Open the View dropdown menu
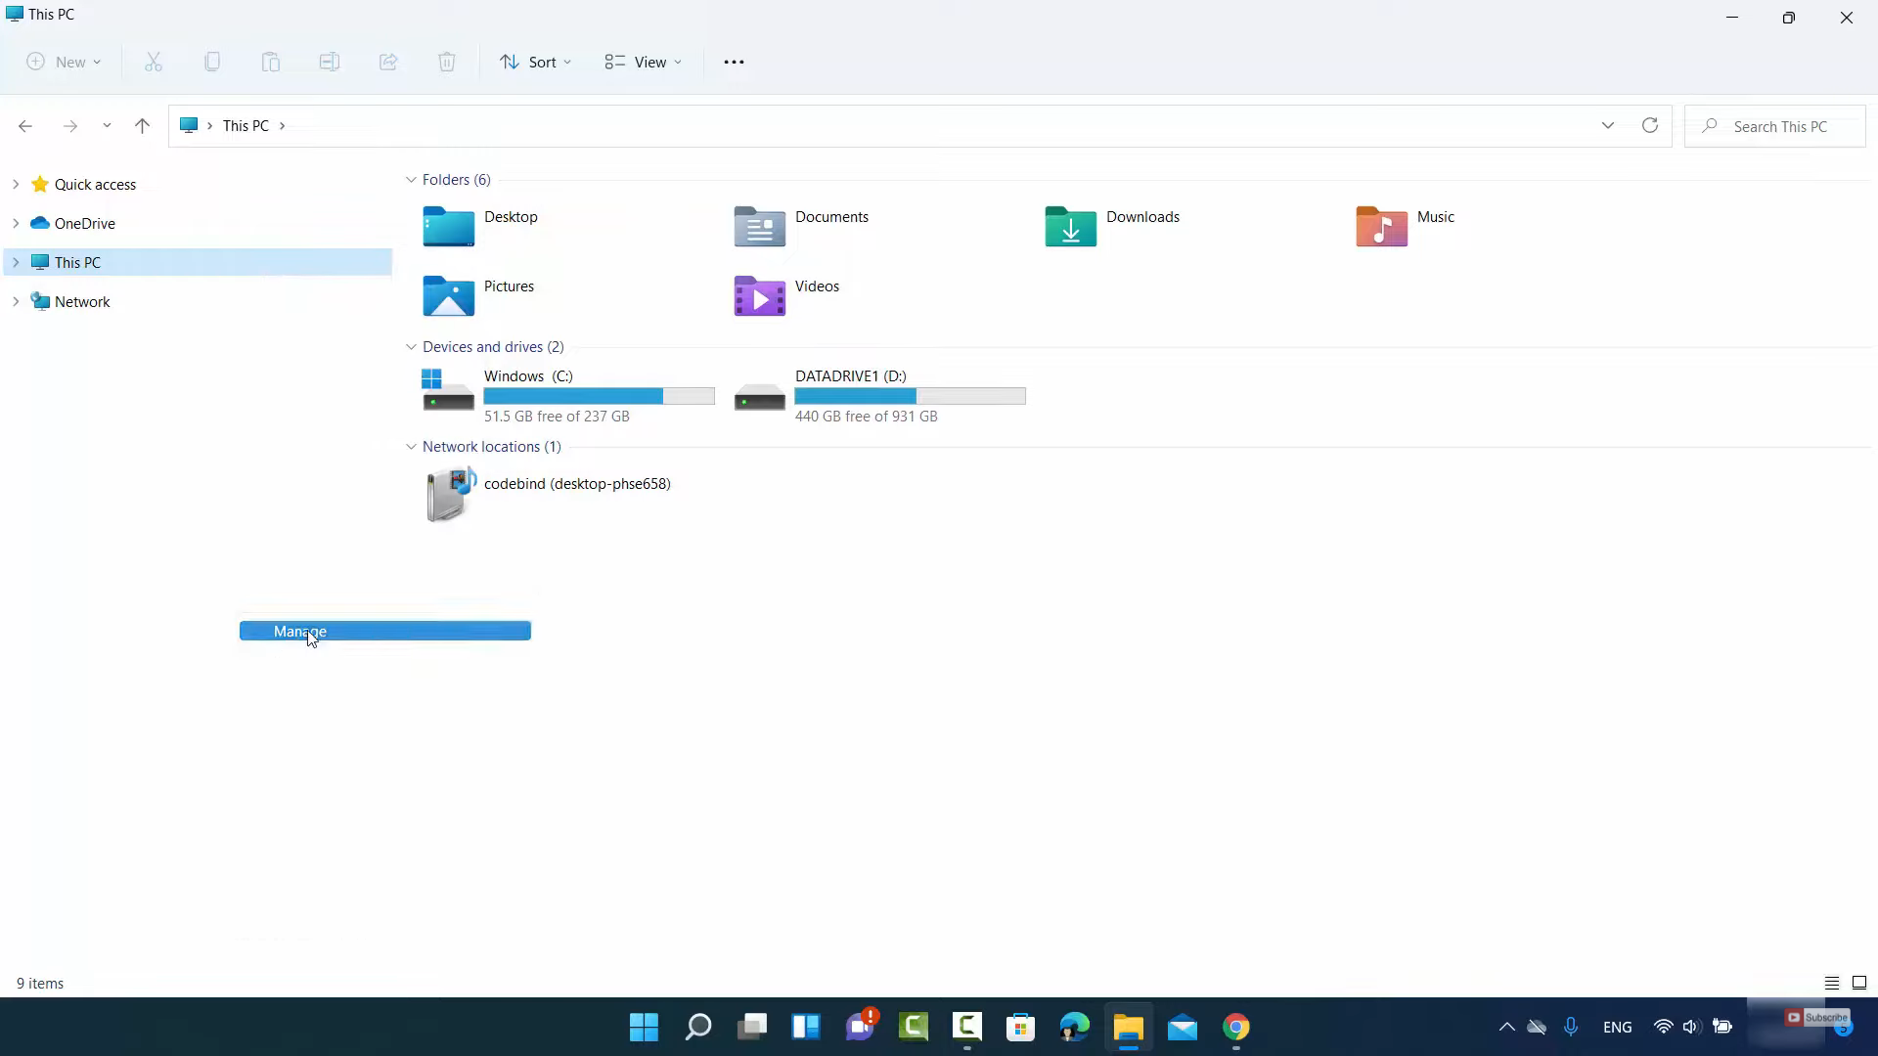 coord(643,62)
